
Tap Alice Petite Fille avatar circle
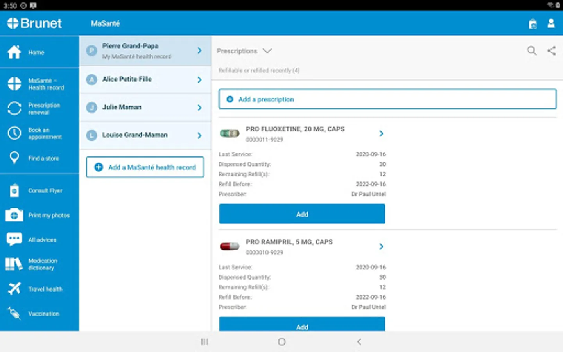coord(91,79)
